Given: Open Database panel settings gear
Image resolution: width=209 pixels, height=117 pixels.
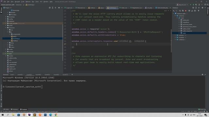Looking at the screenshot, I should pos(202,8).
